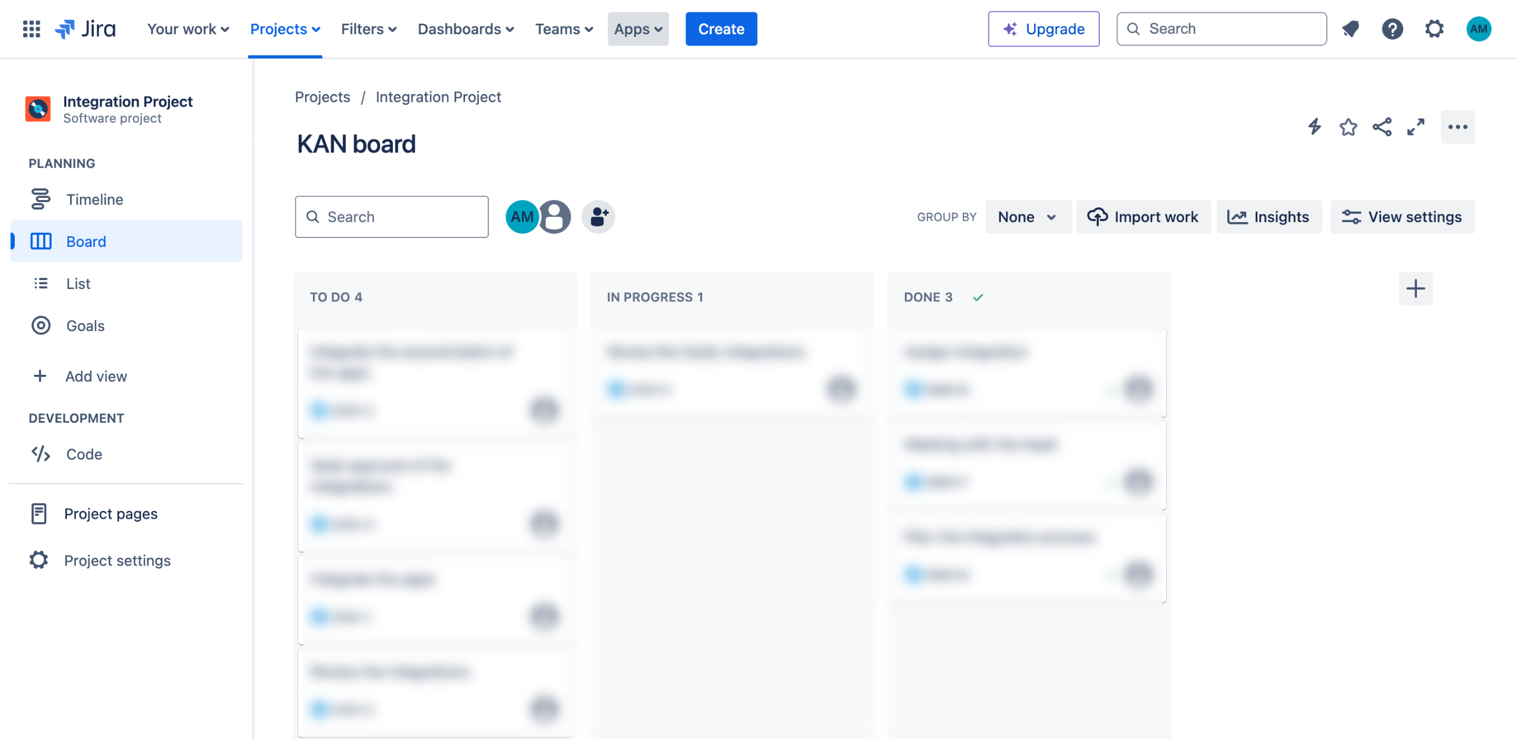This screenshot has width=1517, height=739.
Task: Open the help question mark icon
Action: pos(1392,29)
